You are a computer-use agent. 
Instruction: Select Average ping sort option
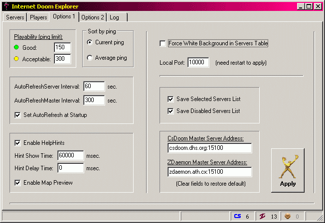(90, 58)
